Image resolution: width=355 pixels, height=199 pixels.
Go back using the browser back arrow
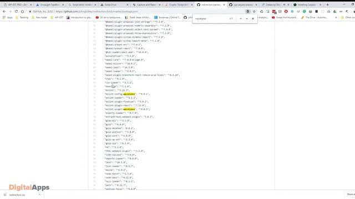tap(4, 11)
